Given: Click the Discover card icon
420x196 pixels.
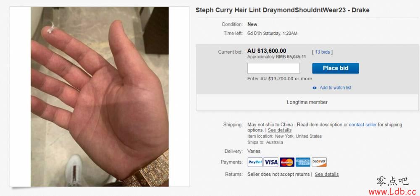Looking at the screenshot, I should (x=319, y=162).
